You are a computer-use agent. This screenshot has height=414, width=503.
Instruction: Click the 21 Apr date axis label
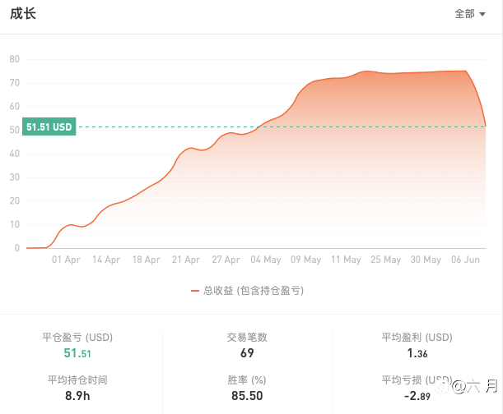[186, 260]
